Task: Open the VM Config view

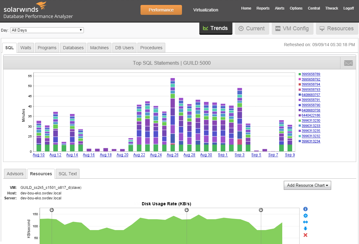Action: tap(292, 28)
